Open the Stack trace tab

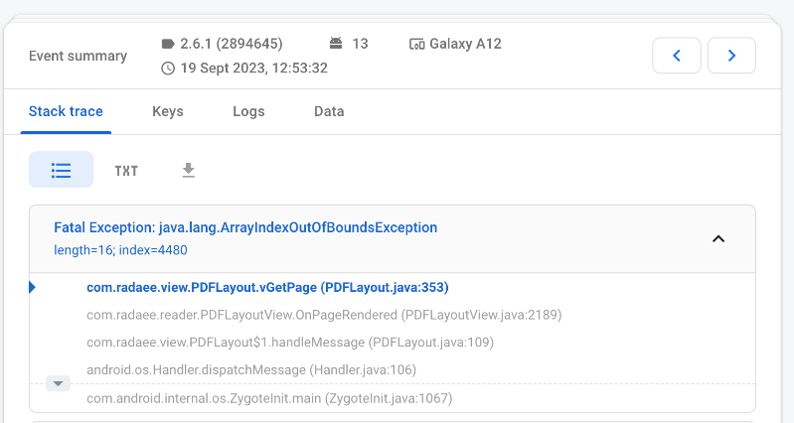[66, 111]
